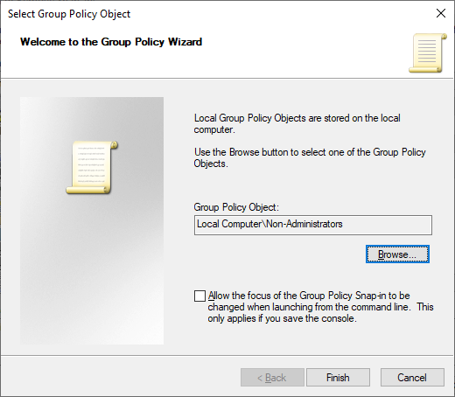Click the Finish button

[338, 378]
